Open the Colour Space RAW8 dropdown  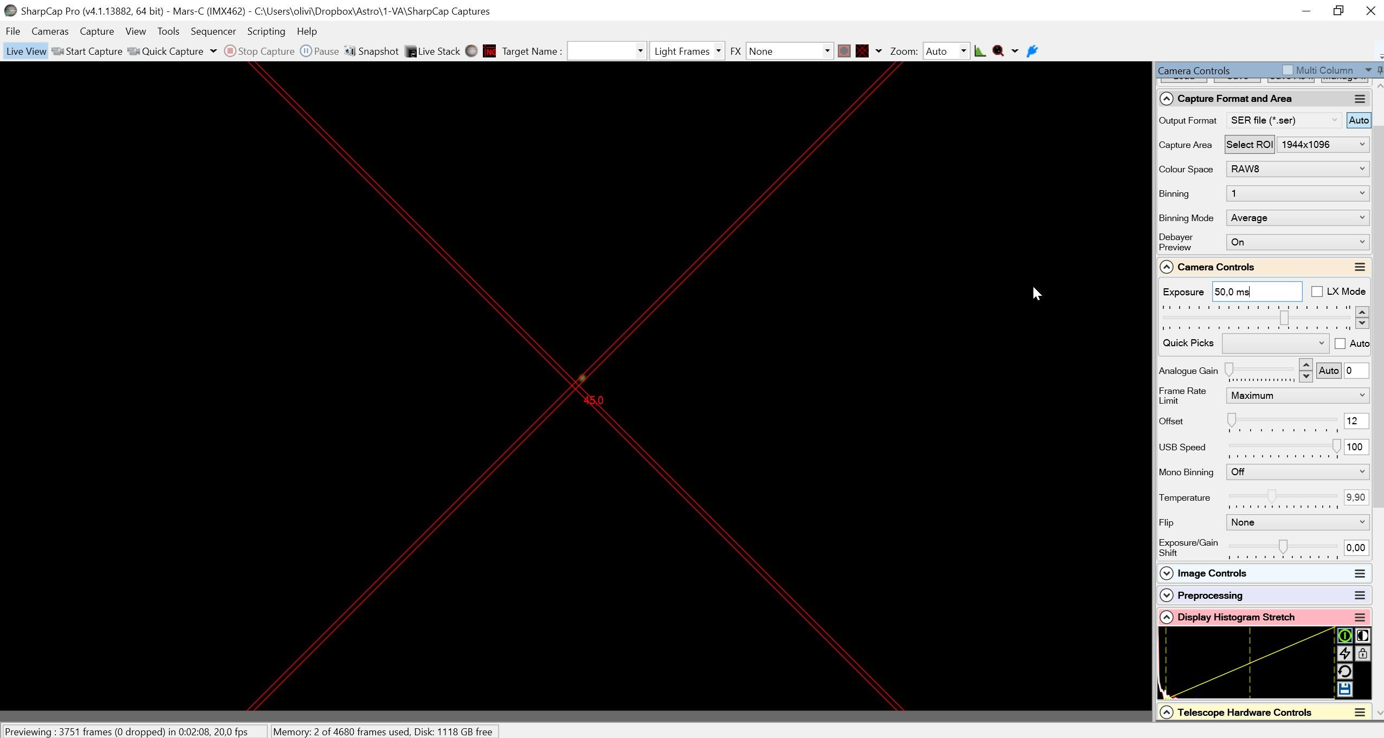(x=1297, y=169)
